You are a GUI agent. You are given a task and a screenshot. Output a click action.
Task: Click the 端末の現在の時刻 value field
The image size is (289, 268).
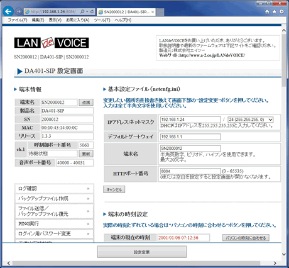[183, 238]
